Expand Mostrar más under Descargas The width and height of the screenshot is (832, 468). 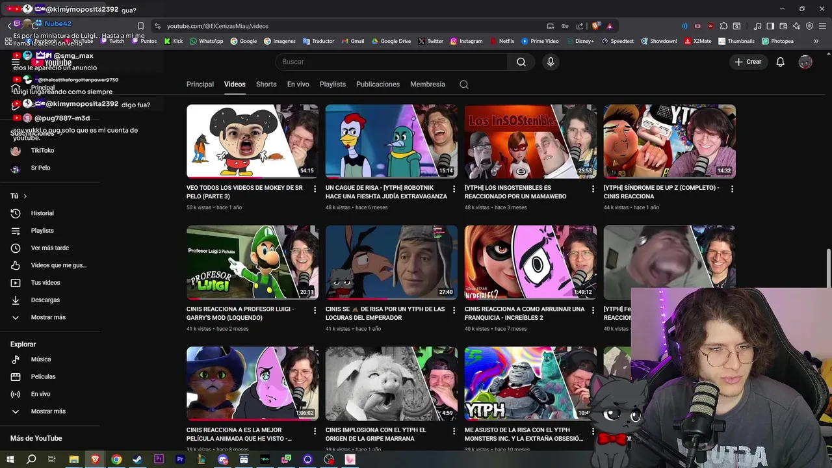[x=49, y=317]
